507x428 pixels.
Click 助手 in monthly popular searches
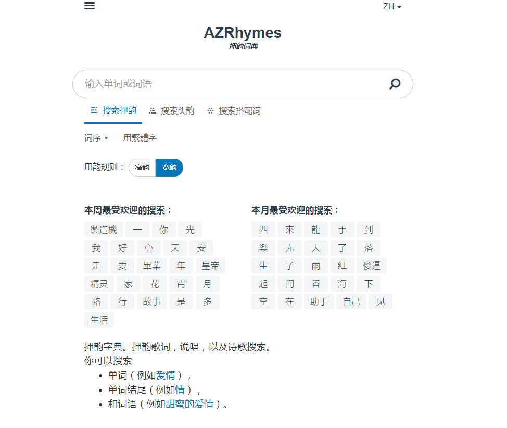coord(319,301)
